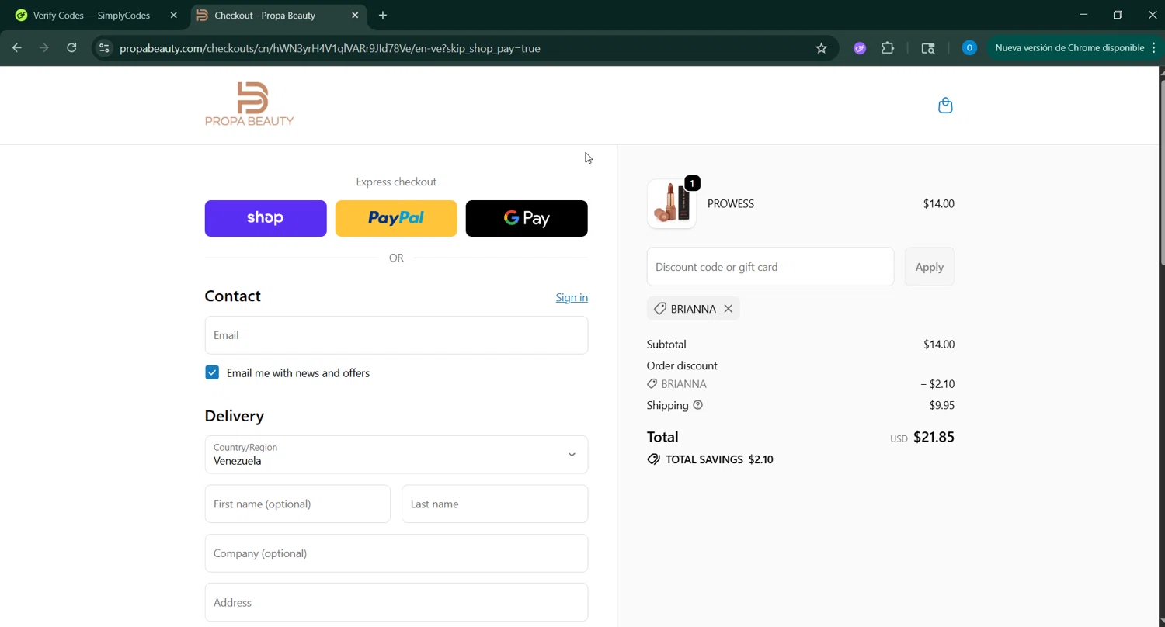Image resolution: width=1165 pixels, height=627 pixels.
Task: Open the Chrome extensions puzzle icon
Action: point(888,48)
